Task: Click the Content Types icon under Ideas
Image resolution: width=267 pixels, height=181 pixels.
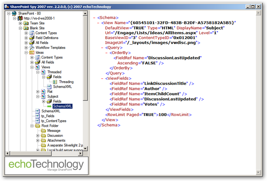Action: 38,57
